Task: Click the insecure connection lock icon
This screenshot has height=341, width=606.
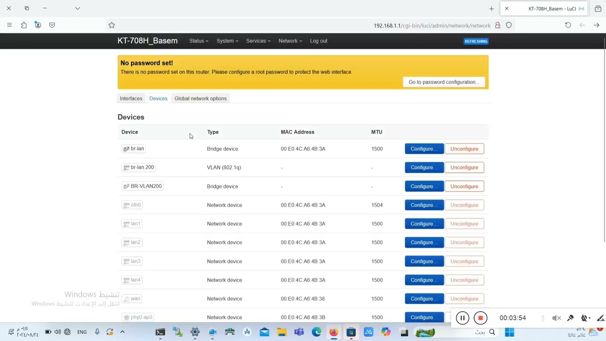Action: (498, 25)
